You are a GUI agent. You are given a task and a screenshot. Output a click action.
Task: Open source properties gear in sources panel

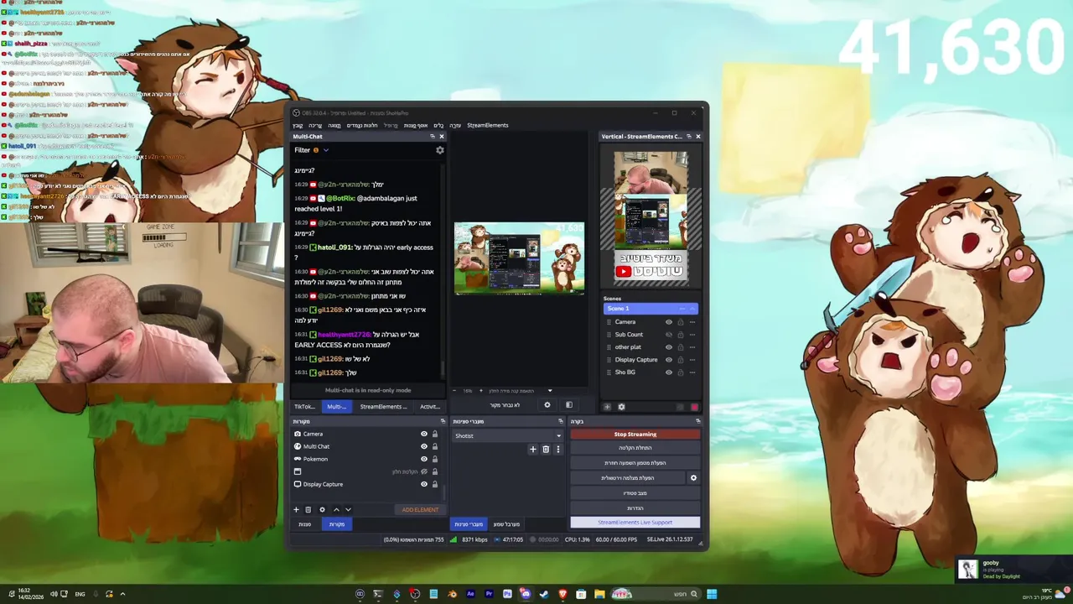(322, 509)
